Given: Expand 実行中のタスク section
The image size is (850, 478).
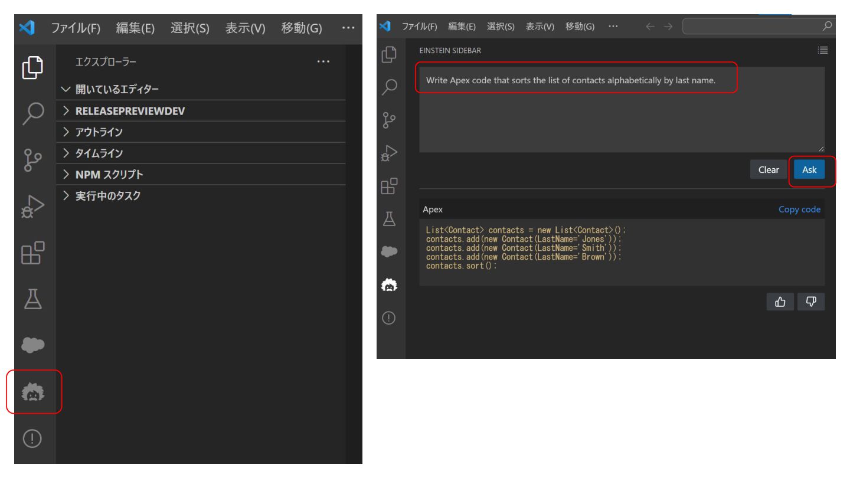Looking at the screenshot, I should point(201,196).
